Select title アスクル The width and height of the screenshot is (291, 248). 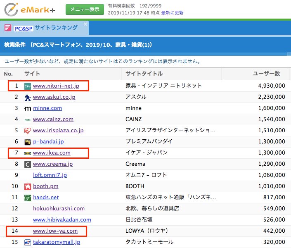pyautogui.click(x=136, y=97)
